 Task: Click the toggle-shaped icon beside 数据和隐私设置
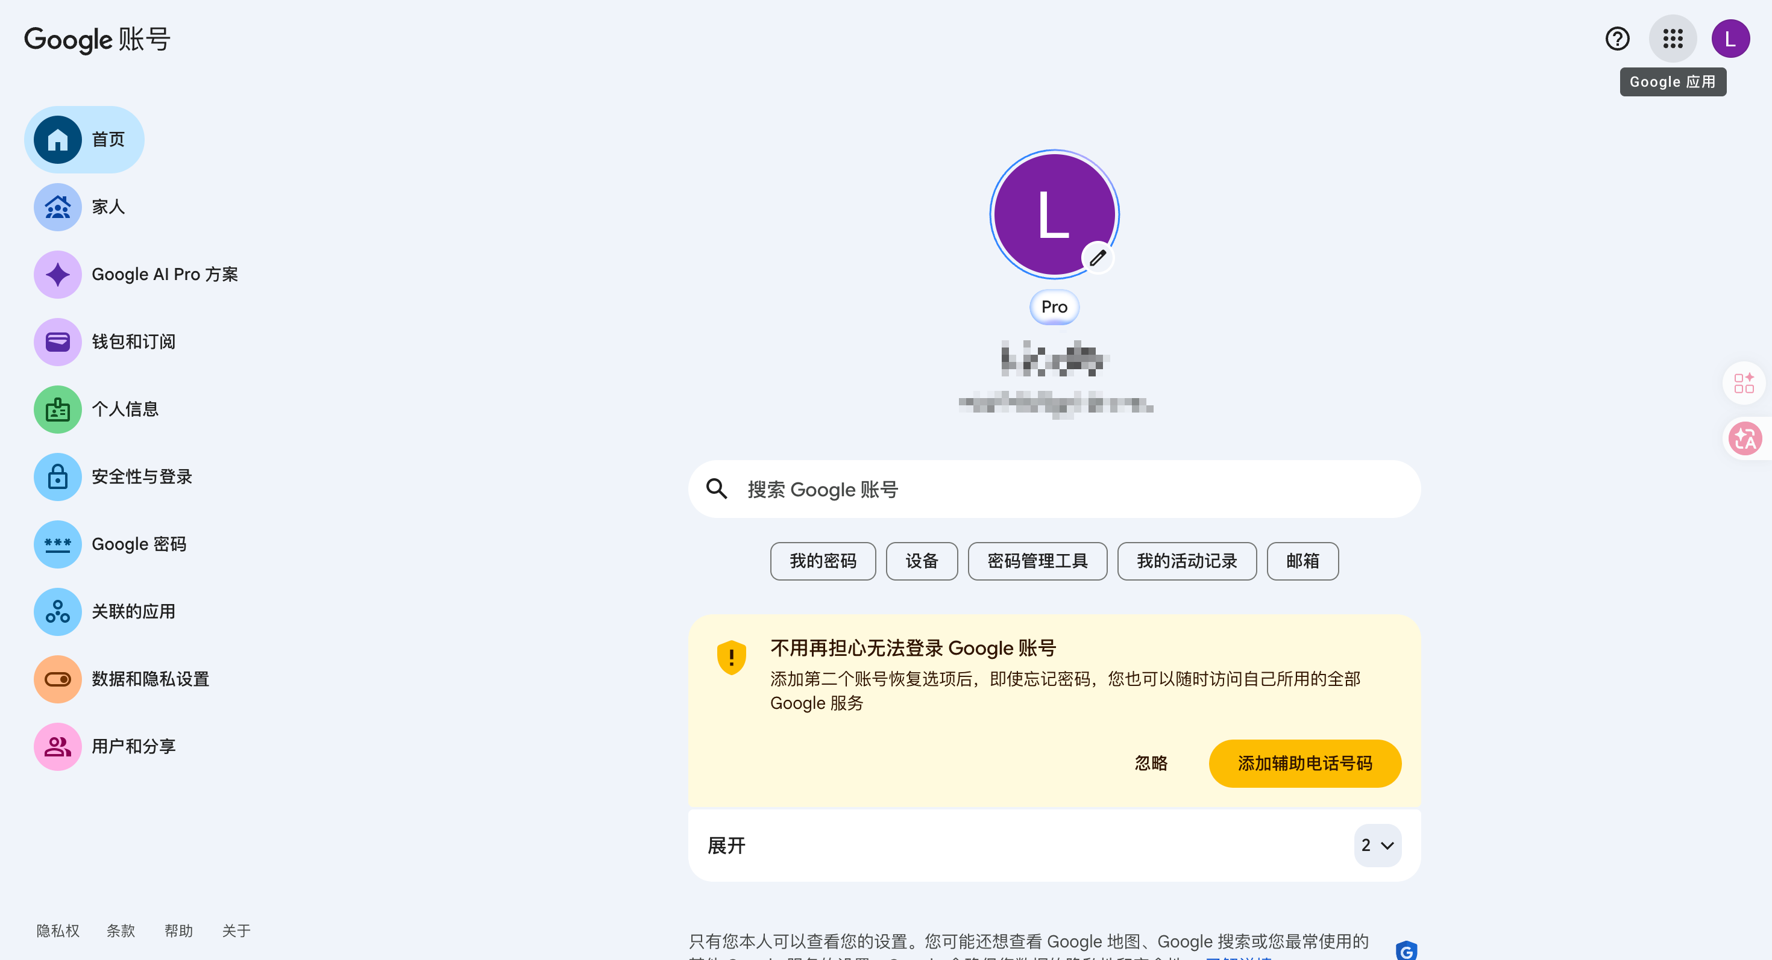click(x=58, y=678)
